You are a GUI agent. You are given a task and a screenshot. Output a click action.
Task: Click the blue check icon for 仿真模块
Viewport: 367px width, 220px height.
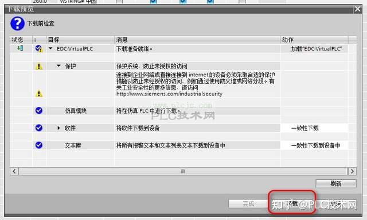[x=39, y=110]
